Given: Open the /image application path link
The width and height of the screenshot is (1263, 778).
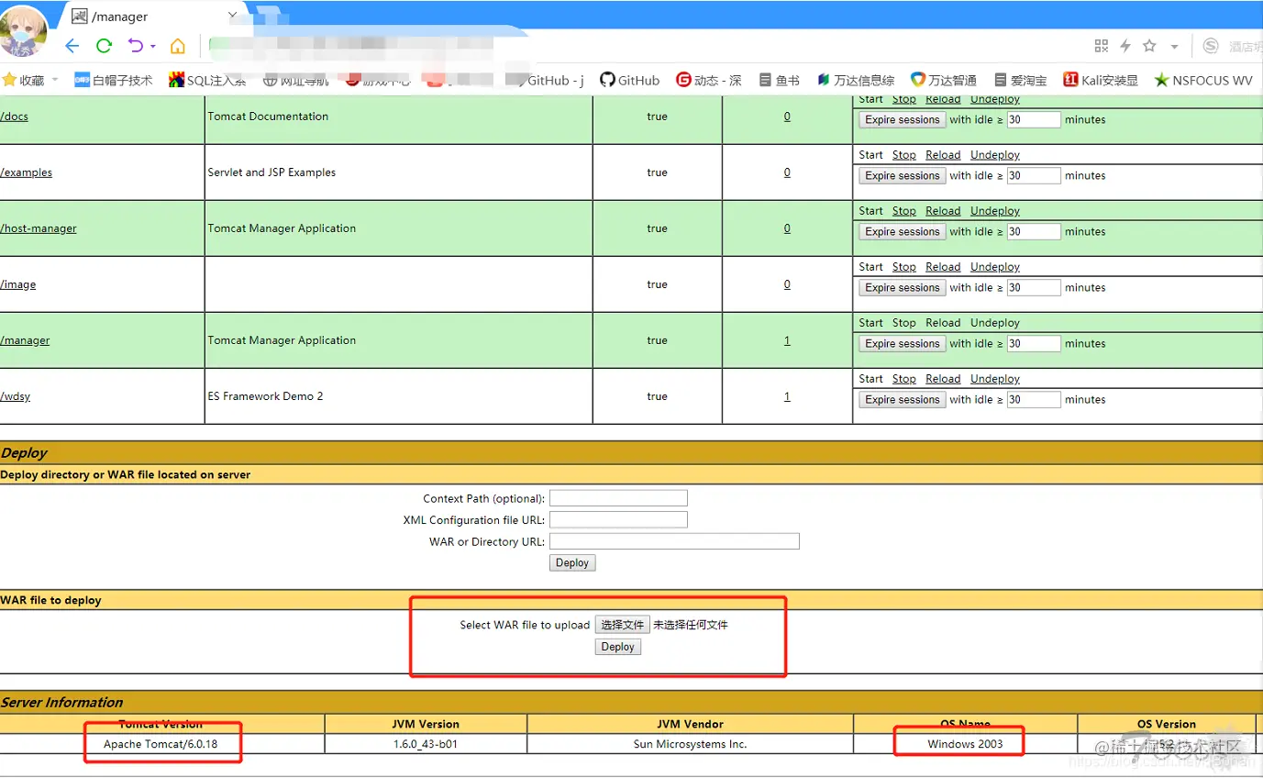Looking at the screenshot, I should (18, 284).
